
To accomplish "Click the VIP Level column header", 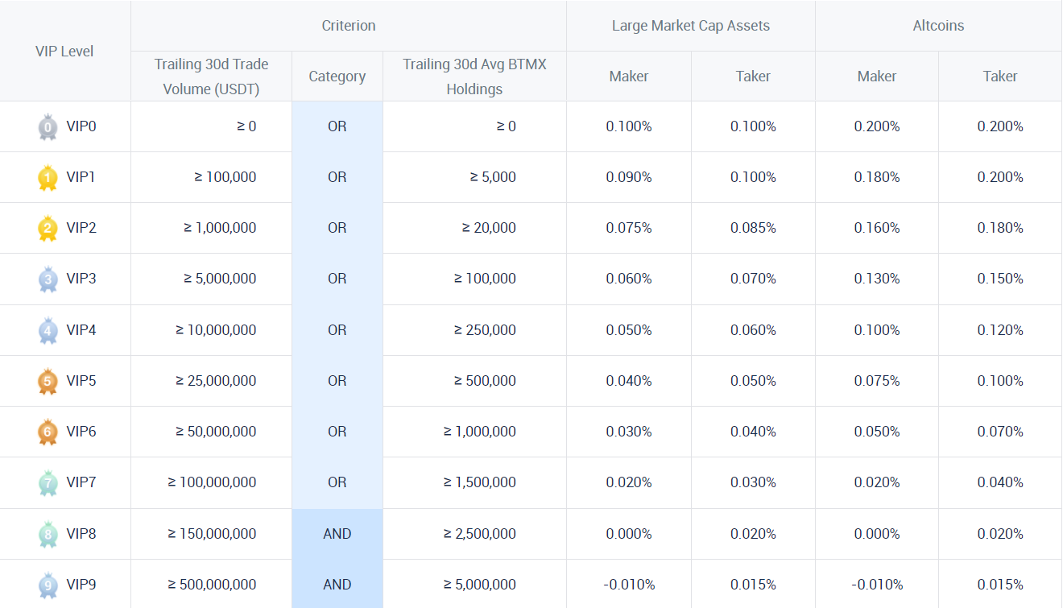I will click(x=64, y=52).
